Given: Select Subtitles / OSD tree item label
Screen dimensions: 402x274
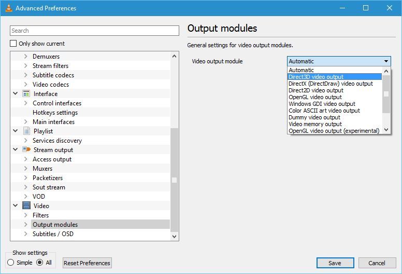Looking at the screenshot, I should pos(53,234).
